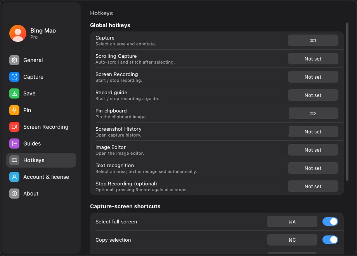Set the Stop Recording (optional) hotkey
The height and width of the screenshot is (256, 357).
coord(313,186)
